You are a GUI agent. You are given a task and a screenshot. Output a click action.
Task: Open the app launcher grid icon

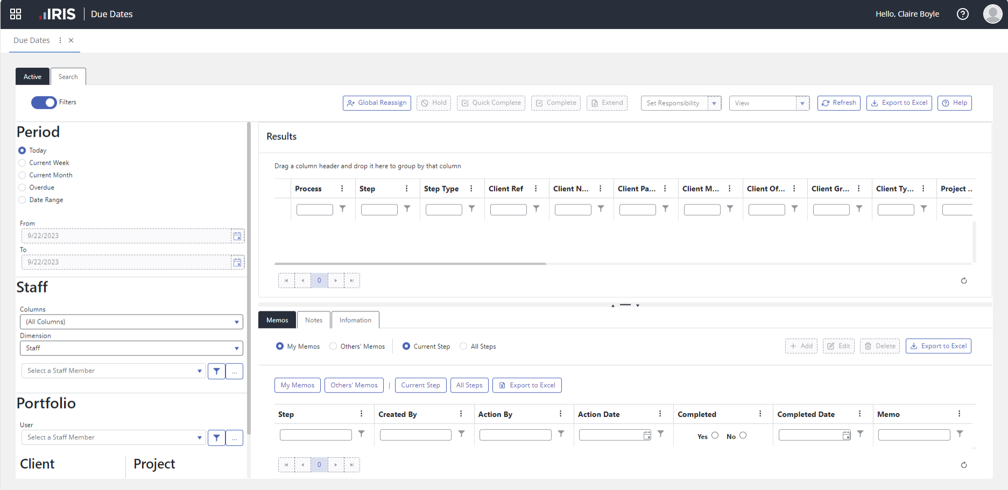pyautogui.click(x=16, y=14)
